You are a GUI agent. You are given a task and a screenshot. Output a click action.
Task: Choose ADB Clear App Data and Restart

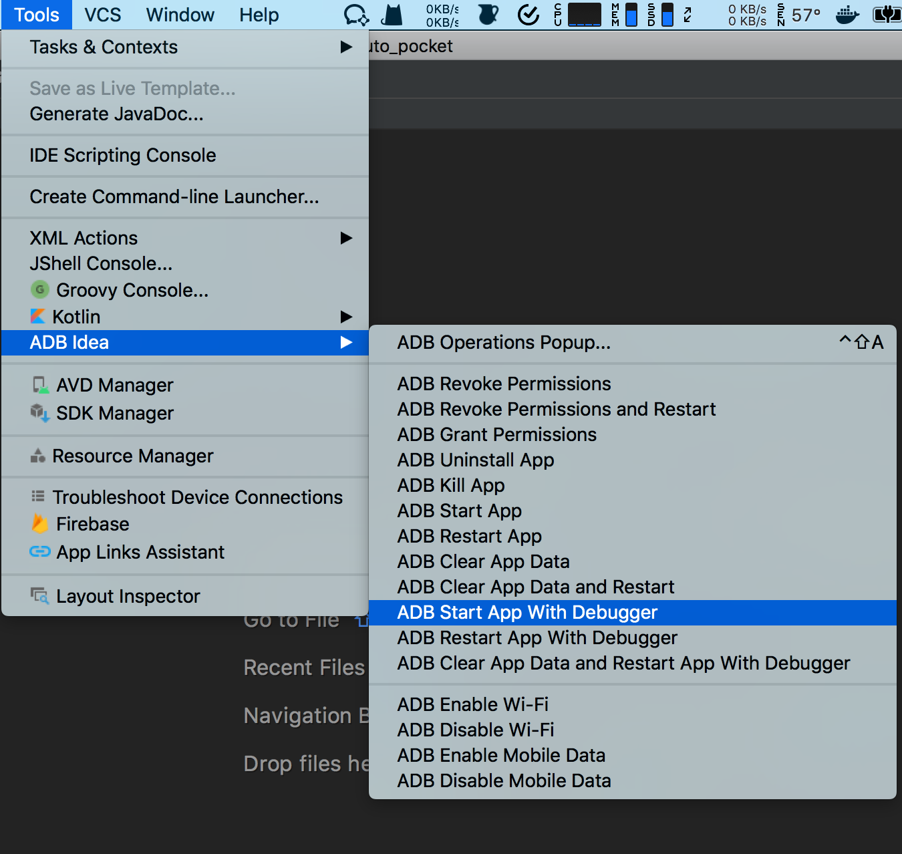coord(535,587)
